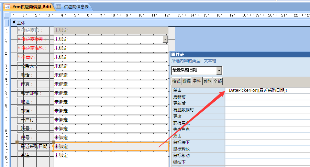Viewport: 310px width, 167px height.
Task: Click the move handle of 最近采购日期 label
Action: click(16, 142)
